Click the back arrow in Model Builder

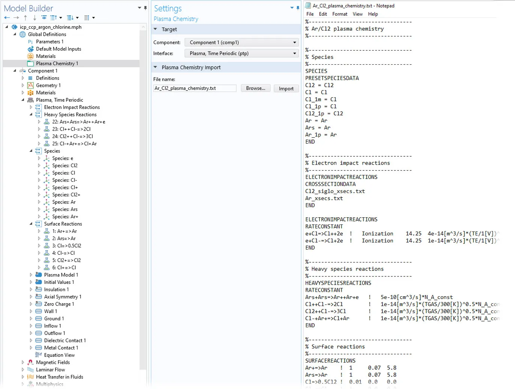tap(7, 18)
